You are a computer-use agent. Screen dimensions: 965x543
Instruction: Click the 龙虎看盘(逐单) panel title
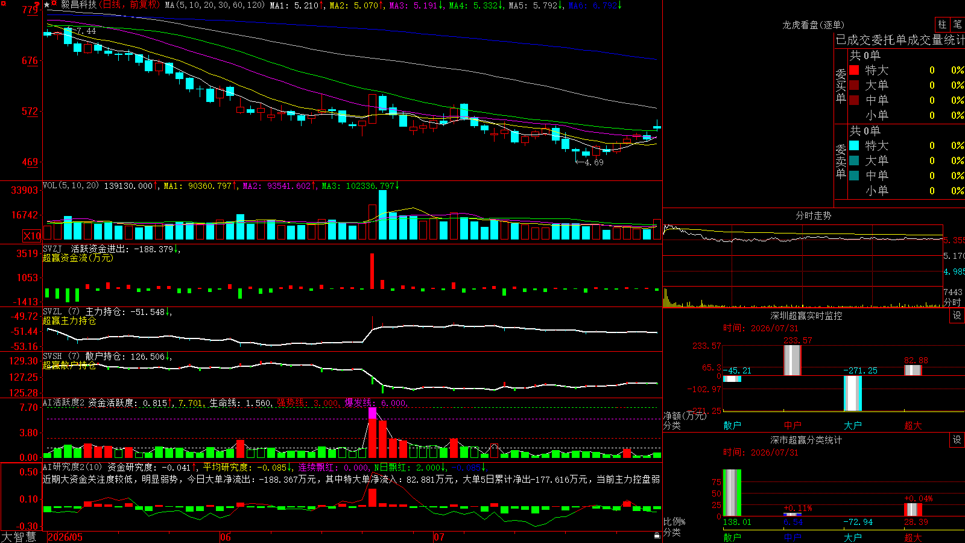[813, 25]
